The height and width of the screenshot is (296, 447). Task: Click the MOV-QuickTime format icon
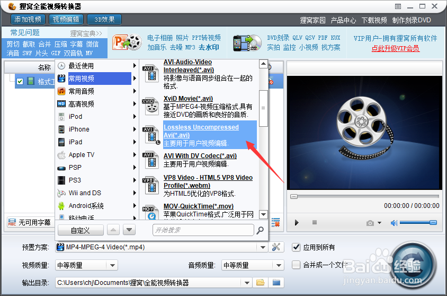[x=150, y=212]
